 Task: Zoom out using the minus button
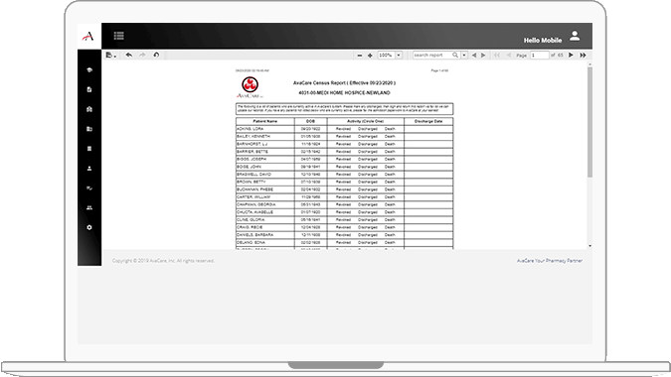360,56
